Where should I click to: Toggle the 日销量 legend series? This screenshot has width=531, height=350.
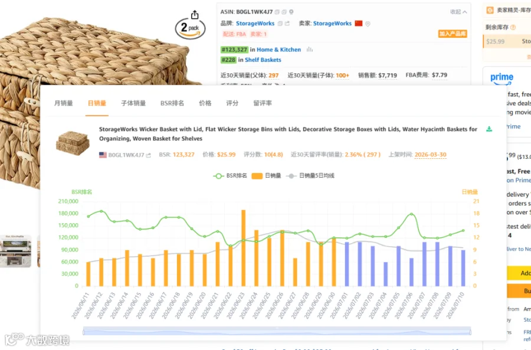pyautogui.click(x=266, y=176)
